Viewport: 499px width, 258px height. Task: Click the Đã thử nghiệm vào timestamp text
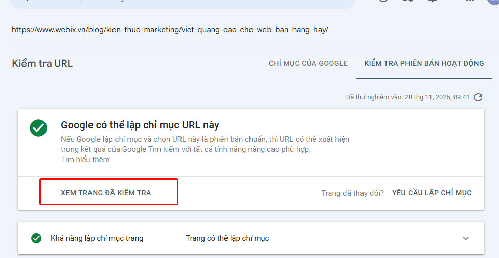pyautogui.click(x=407, y=97)
